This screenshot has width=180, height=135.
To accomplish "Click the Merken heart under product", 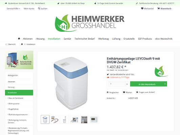I will (x=124, y=92).
